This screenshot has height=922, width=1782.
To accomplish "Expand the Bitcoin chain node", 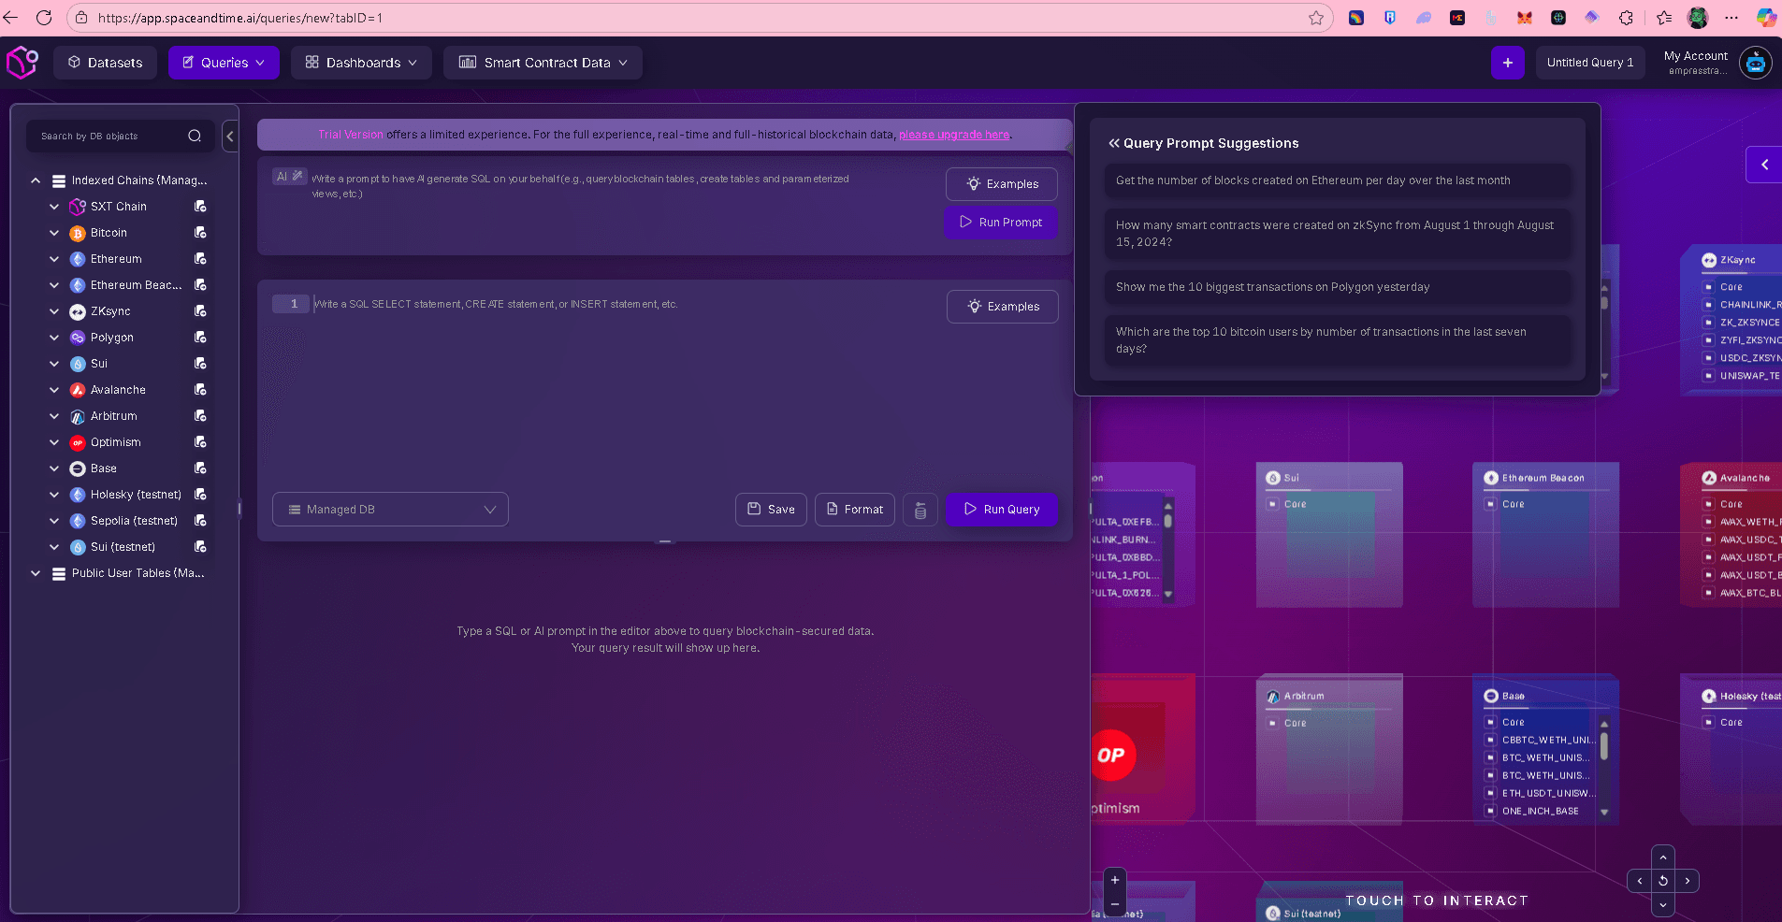I will tap(54, 233).
